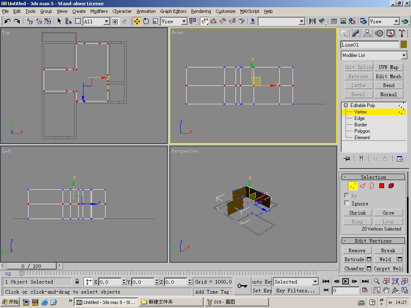The image size is (411, 308).
Task: Switch to Polygon sub-object selection icon
Action: click(382, 186)
